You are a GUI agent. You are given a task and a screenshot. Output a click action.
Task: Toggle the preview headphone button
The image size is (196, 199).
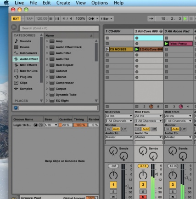[x=16, y=108]
